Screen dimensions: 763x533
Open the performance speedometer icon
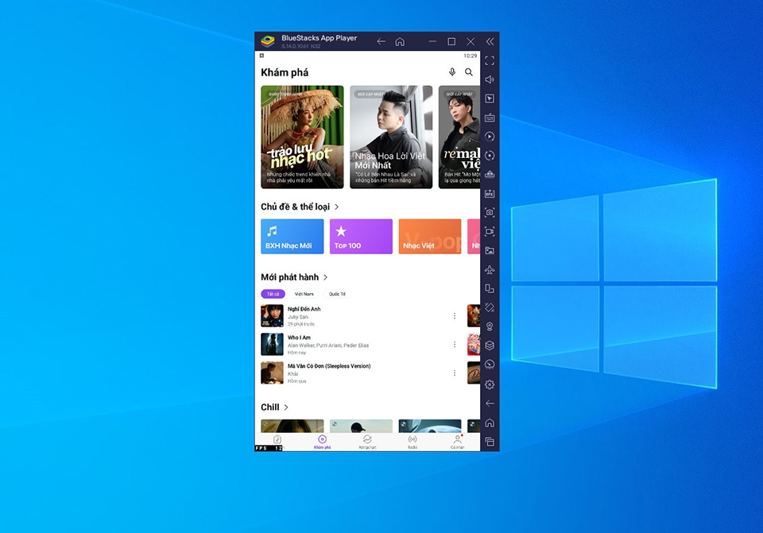(x=490, y=365)
